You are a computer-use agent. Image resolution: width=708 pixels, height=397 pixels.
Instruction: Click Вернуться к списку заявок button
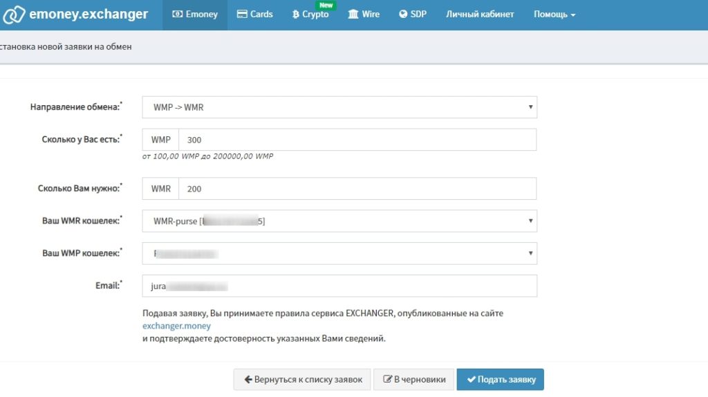(302, 380)
